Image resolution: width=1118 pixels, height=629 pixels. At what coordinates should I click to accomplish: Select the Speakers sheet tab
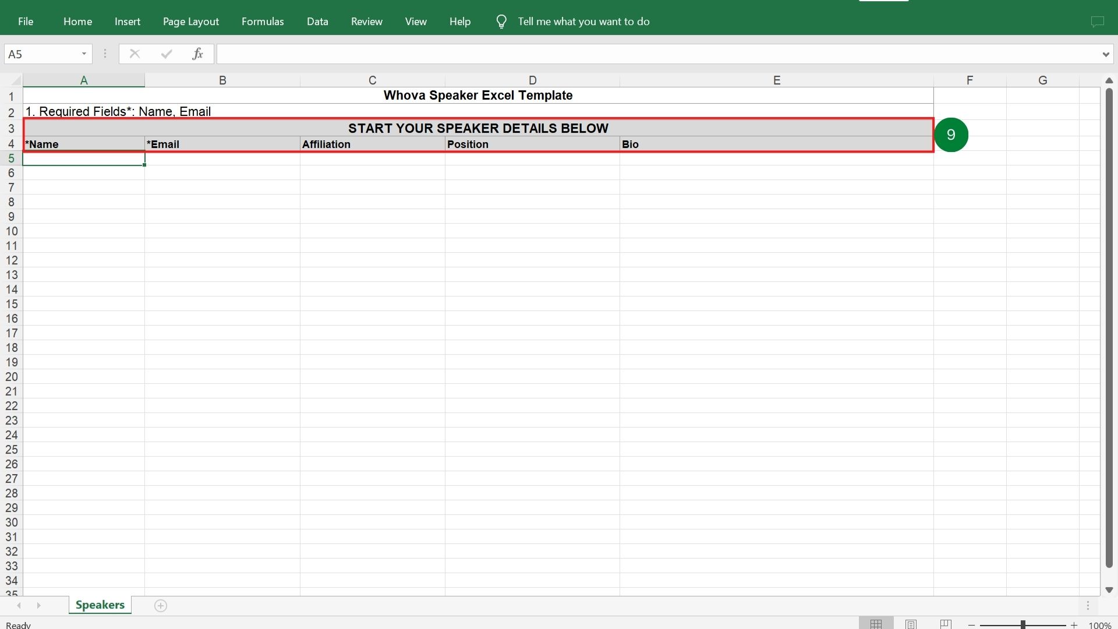tap(100, 605)
